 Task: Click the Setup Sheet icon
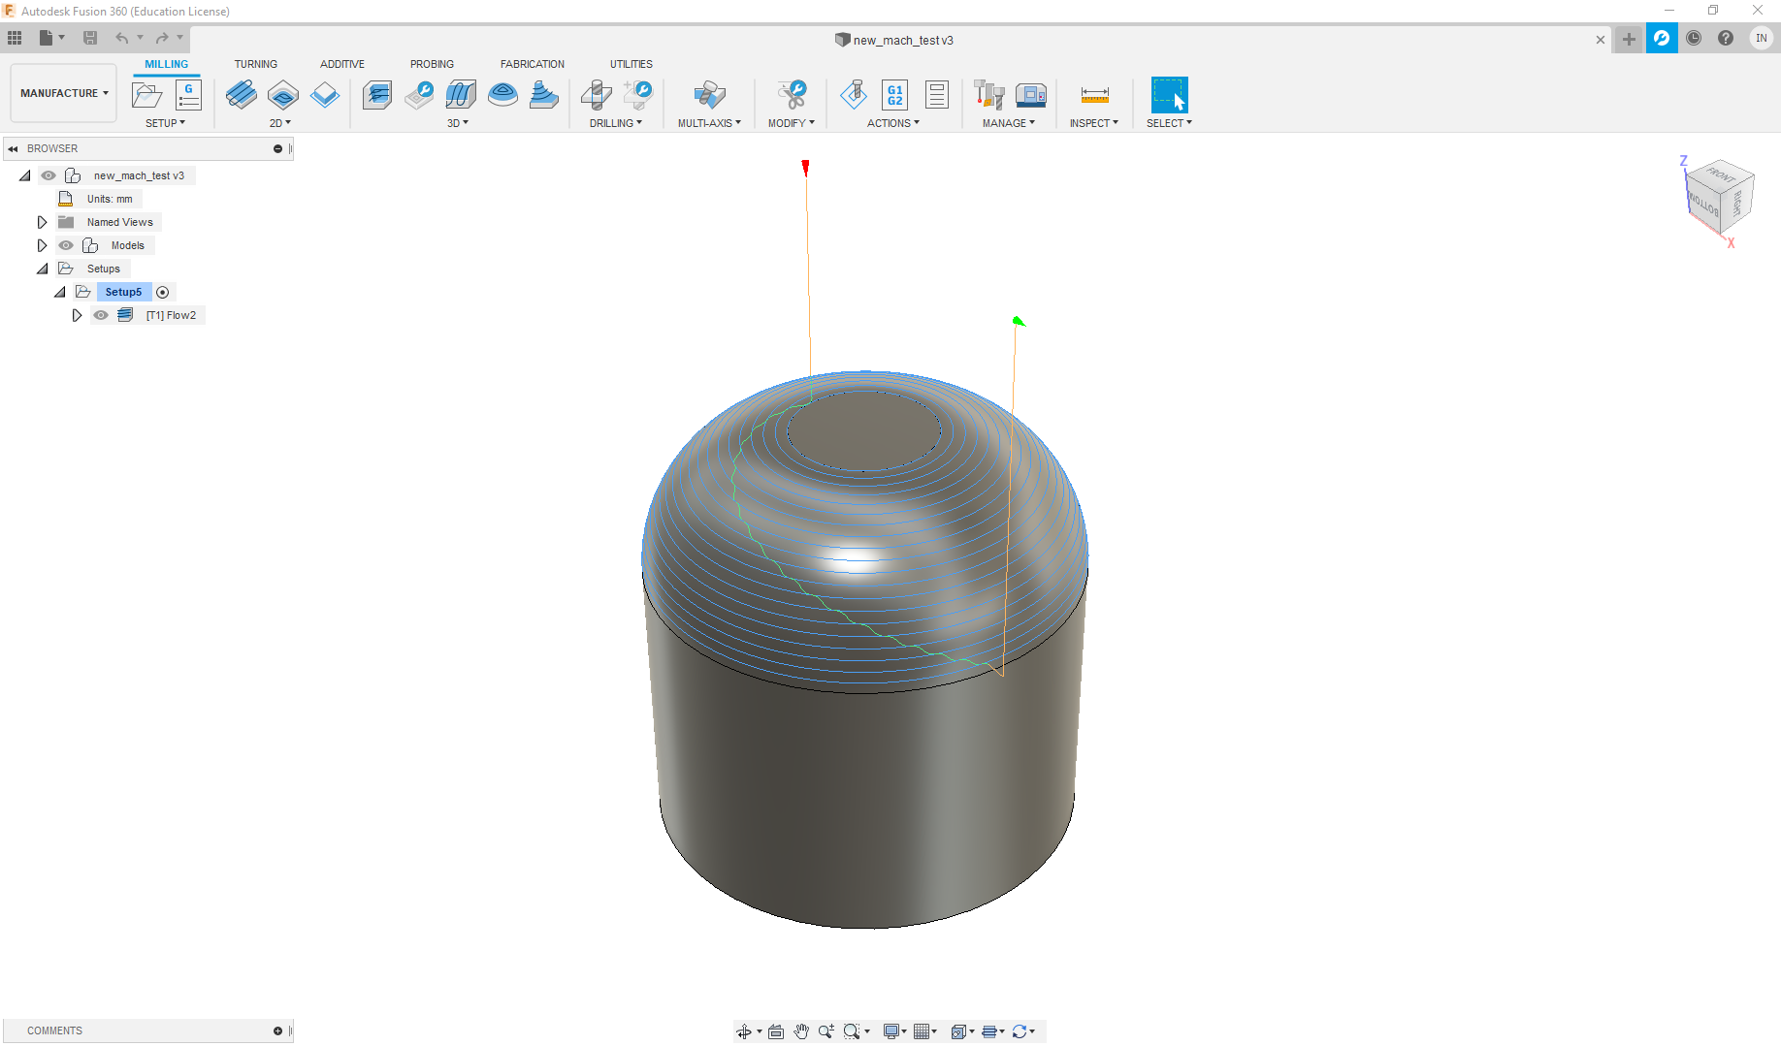(936, 95)
